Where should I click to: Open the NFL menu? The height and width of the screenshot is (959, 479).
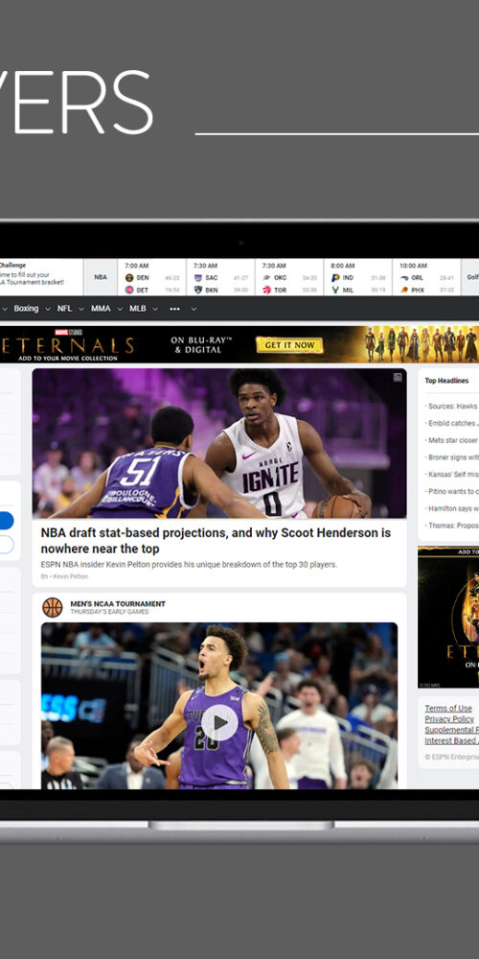tap(65, 309)
